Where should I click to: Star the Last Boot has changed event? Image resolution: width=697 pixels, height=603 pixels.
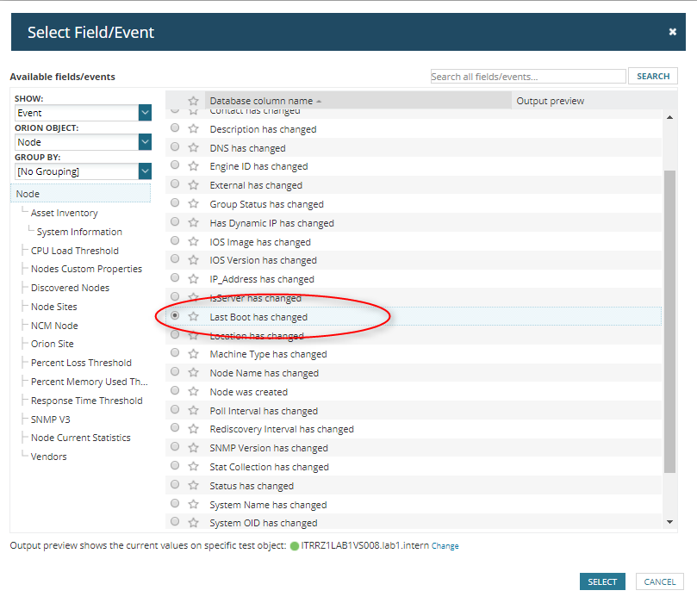click(x=193, y=316)
